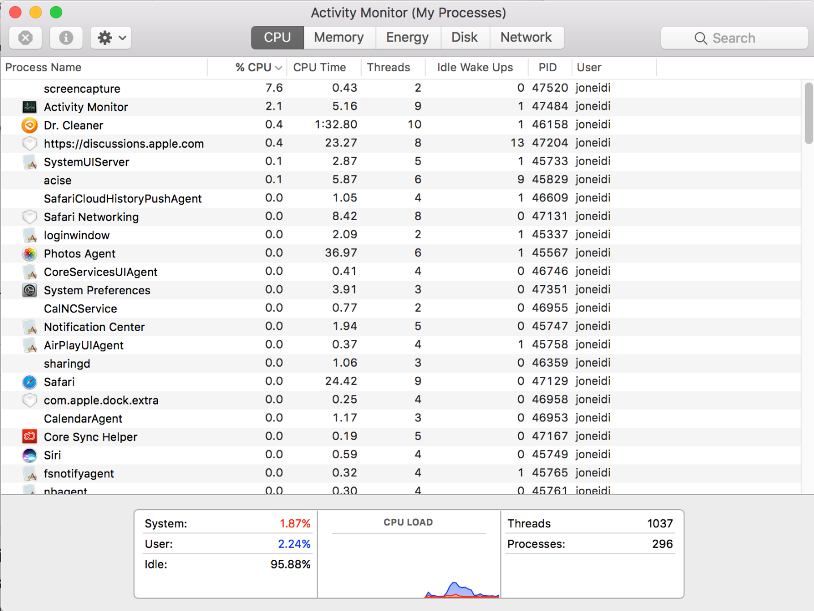Click the quit process X button
814x611 pixels.
25,37
